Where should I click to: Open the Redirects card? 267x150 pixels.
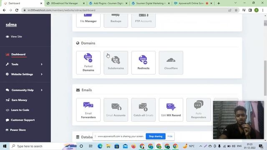pos(144,62)
